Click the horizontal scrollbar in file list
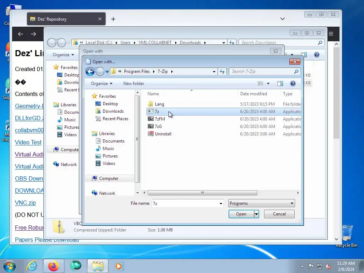364x273 pixels. click(202, 193)
